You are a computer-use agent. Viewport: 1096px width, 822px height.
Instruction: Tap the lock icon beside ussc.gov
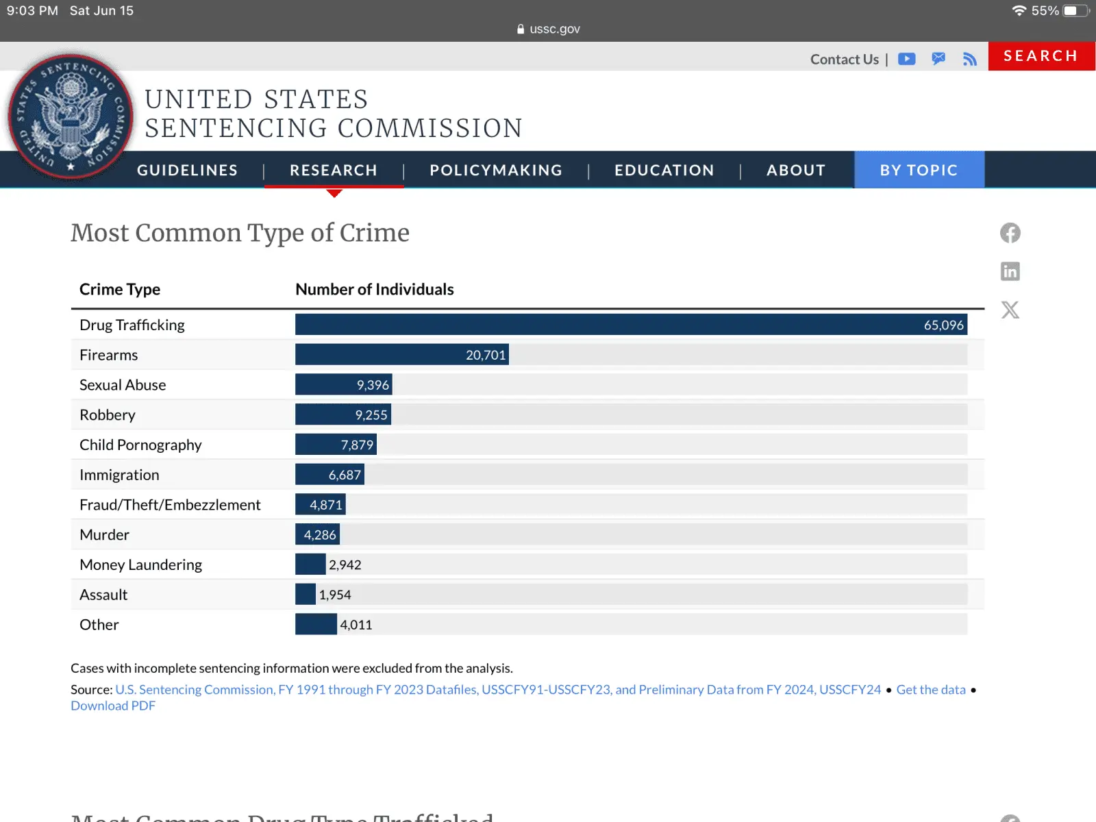[x=521, y=29]
